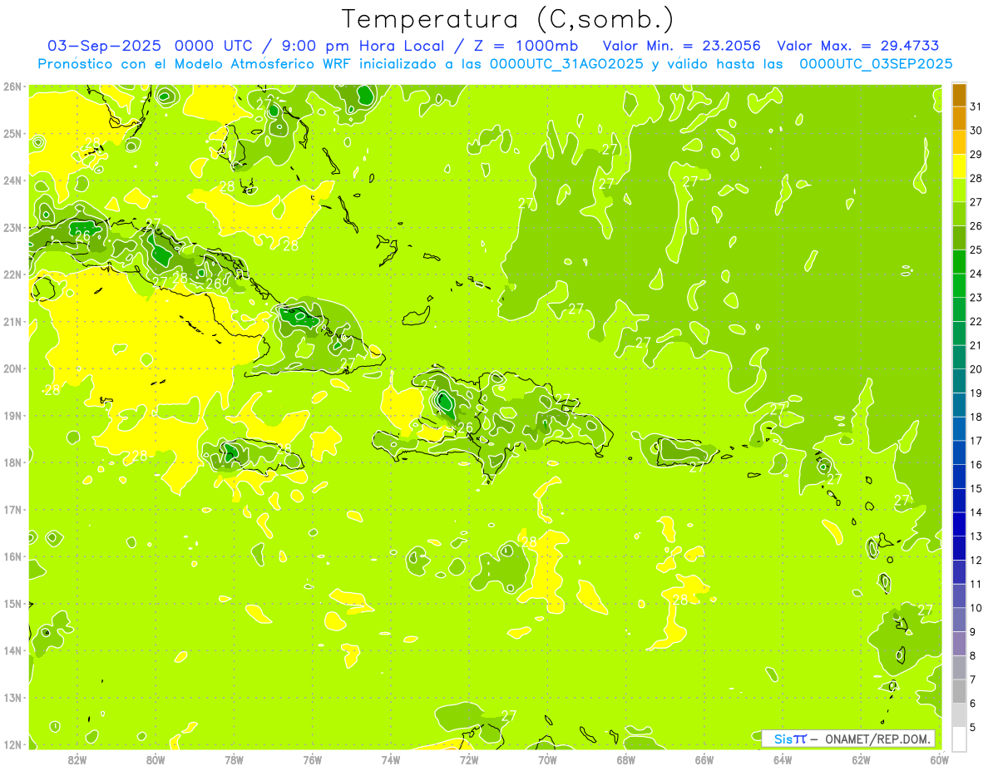Select the 'Valor Min. = 23.2056' readout

tap(683, 46)
